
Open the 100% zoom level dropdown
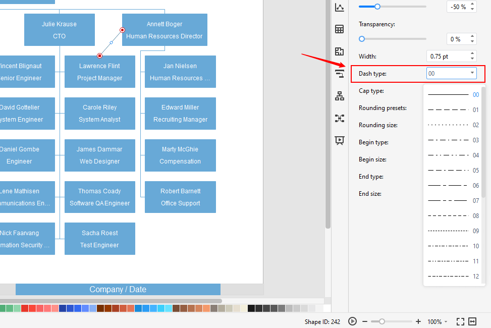pos(437,321)
